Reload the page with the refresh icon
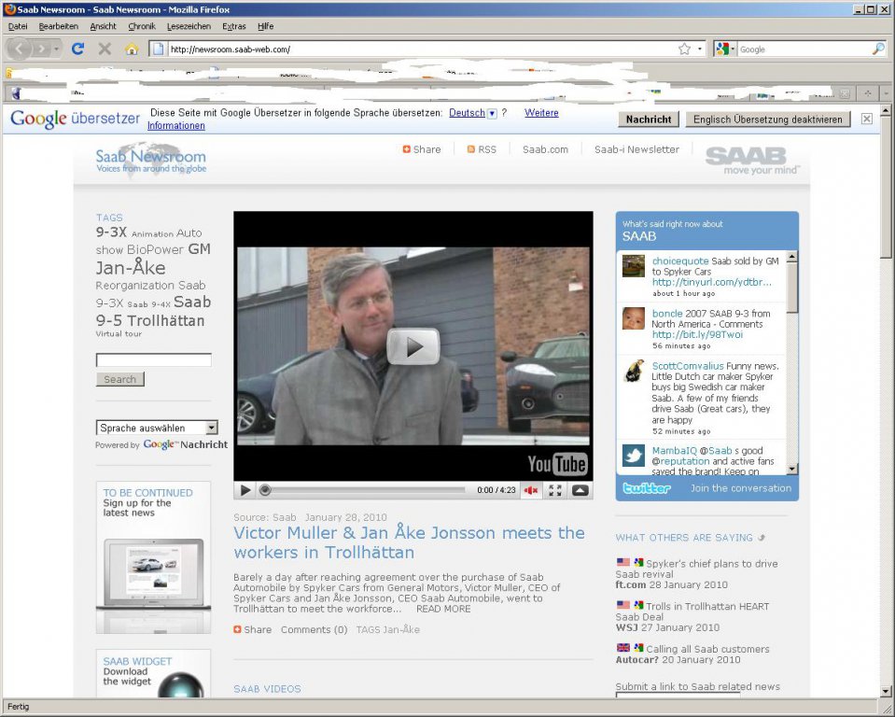 click(x=77, y=49)
